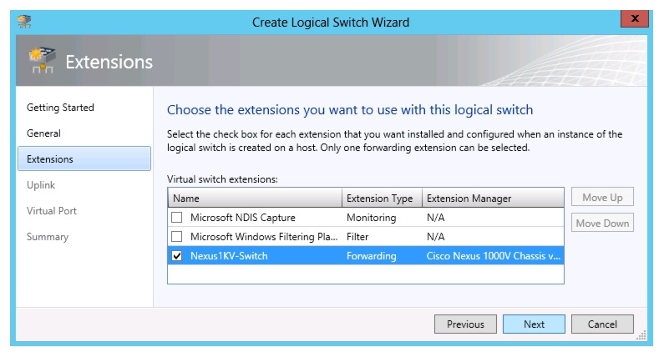The width and height of the screenshot is (664, 357).
Task: Select the Extensions wizard step
Action: [x=84, y=158]
